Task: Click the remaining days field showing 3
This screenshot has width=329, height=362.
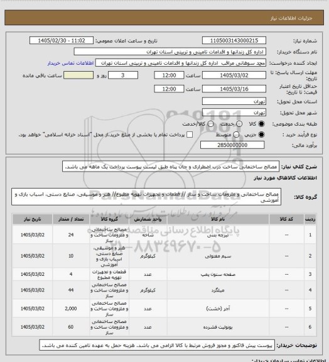Action: (123, 75)
